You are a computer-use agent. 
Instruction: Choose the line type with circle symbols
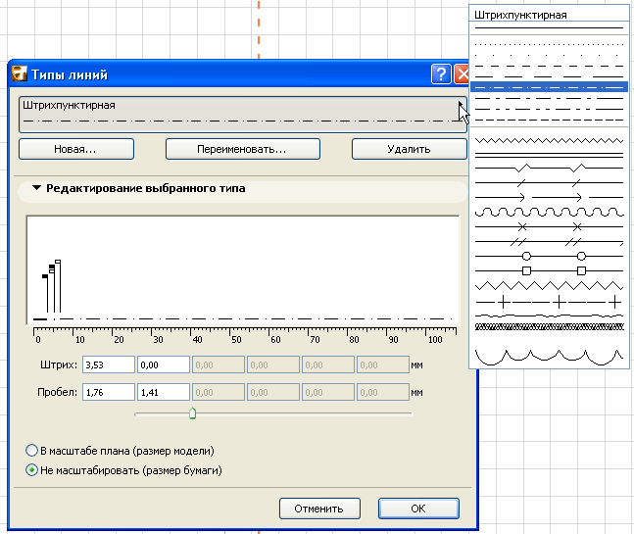549,256
